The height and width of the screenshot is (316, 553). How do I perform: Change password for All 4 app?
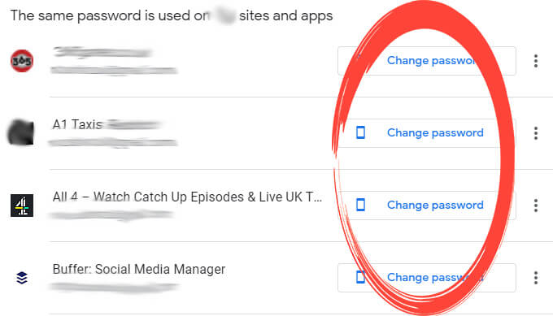[x=427, y=206]
